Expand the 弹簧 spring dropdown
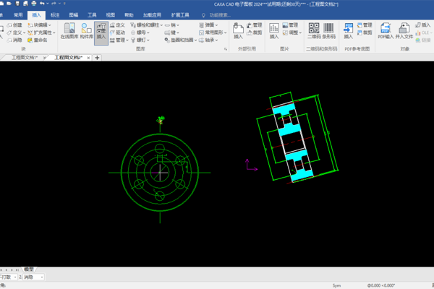The width and height of the screenshot is (434, 289). [216, 25]
